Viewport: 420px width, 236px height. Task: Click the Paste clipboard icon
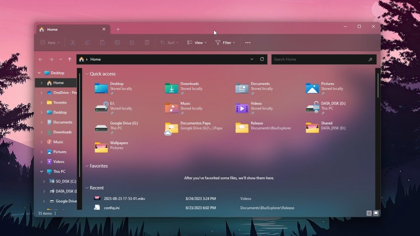pos(102,43)
